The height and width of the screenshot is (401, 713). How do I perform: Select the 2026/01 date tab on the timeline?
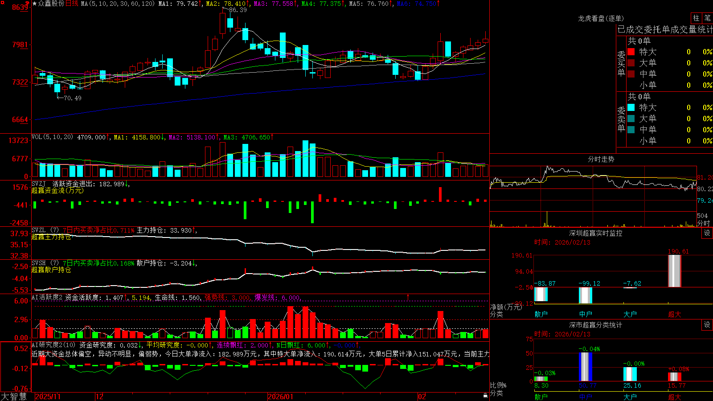tap(280, 397)
